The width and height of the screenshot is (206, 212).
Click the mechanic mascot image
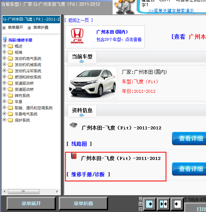point(124,7)
